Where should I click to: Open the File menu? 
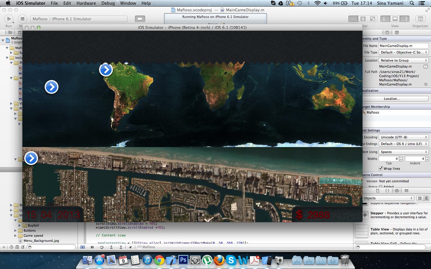pos(54,3)
